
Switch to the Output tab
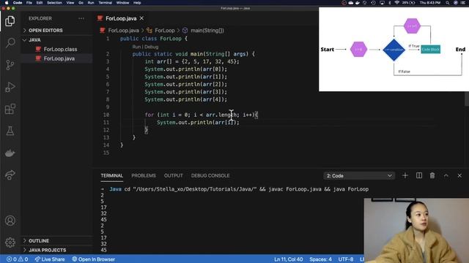(x=173, y=175)
